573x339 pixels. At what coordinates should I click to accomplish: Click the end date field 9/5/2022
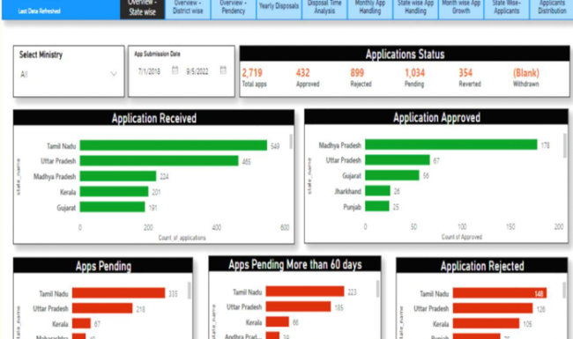(x=197, y=71)
